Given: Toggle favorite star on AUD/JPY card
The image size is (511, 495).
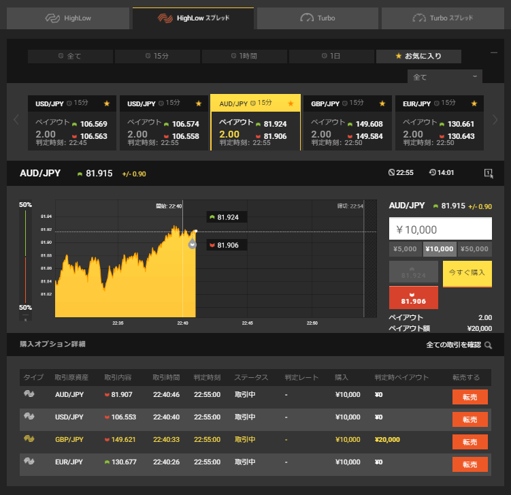Looking at the screenshot, I should (x=291, y=103).
